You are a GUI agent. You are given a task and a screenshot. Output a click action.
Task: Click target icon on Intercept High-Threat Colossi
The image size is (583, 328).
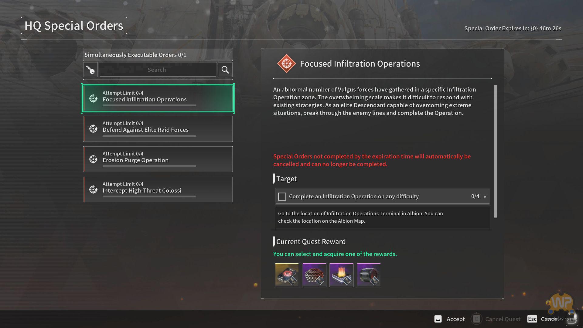click(93, 190)
